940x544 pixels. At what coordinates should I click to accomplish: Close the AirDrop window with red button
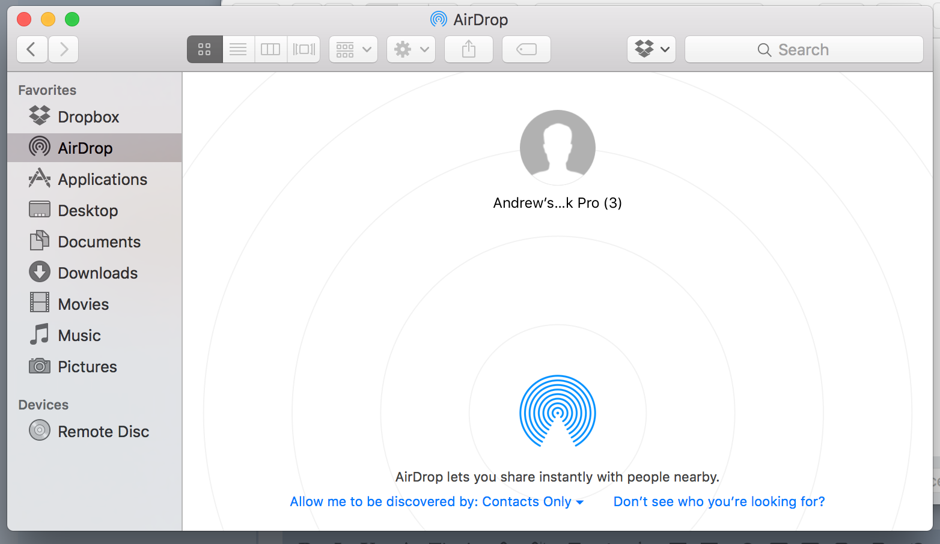(24, 19)
